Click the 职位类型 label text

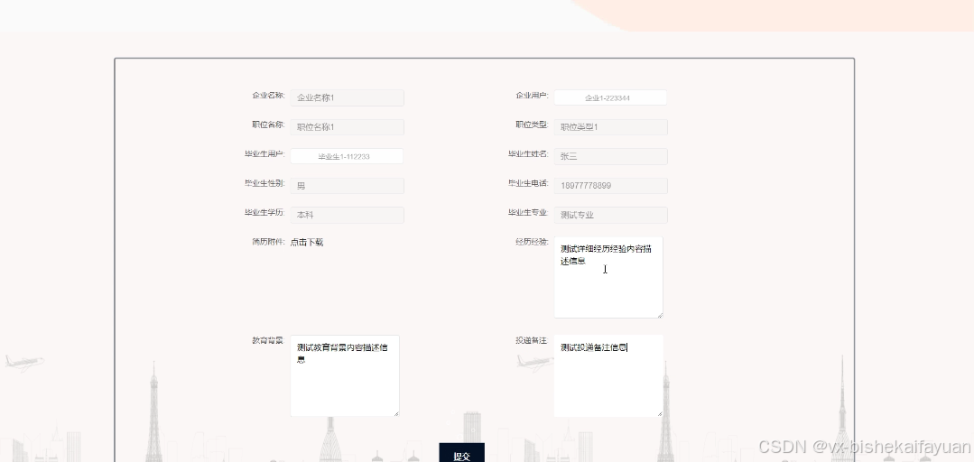(x=533, y=125)
